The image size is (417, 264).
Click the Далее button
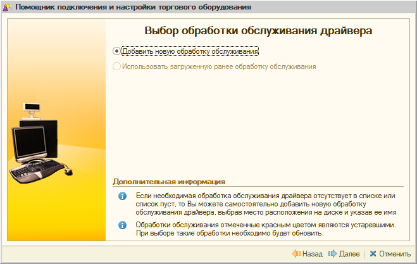[x=344, y=254]
